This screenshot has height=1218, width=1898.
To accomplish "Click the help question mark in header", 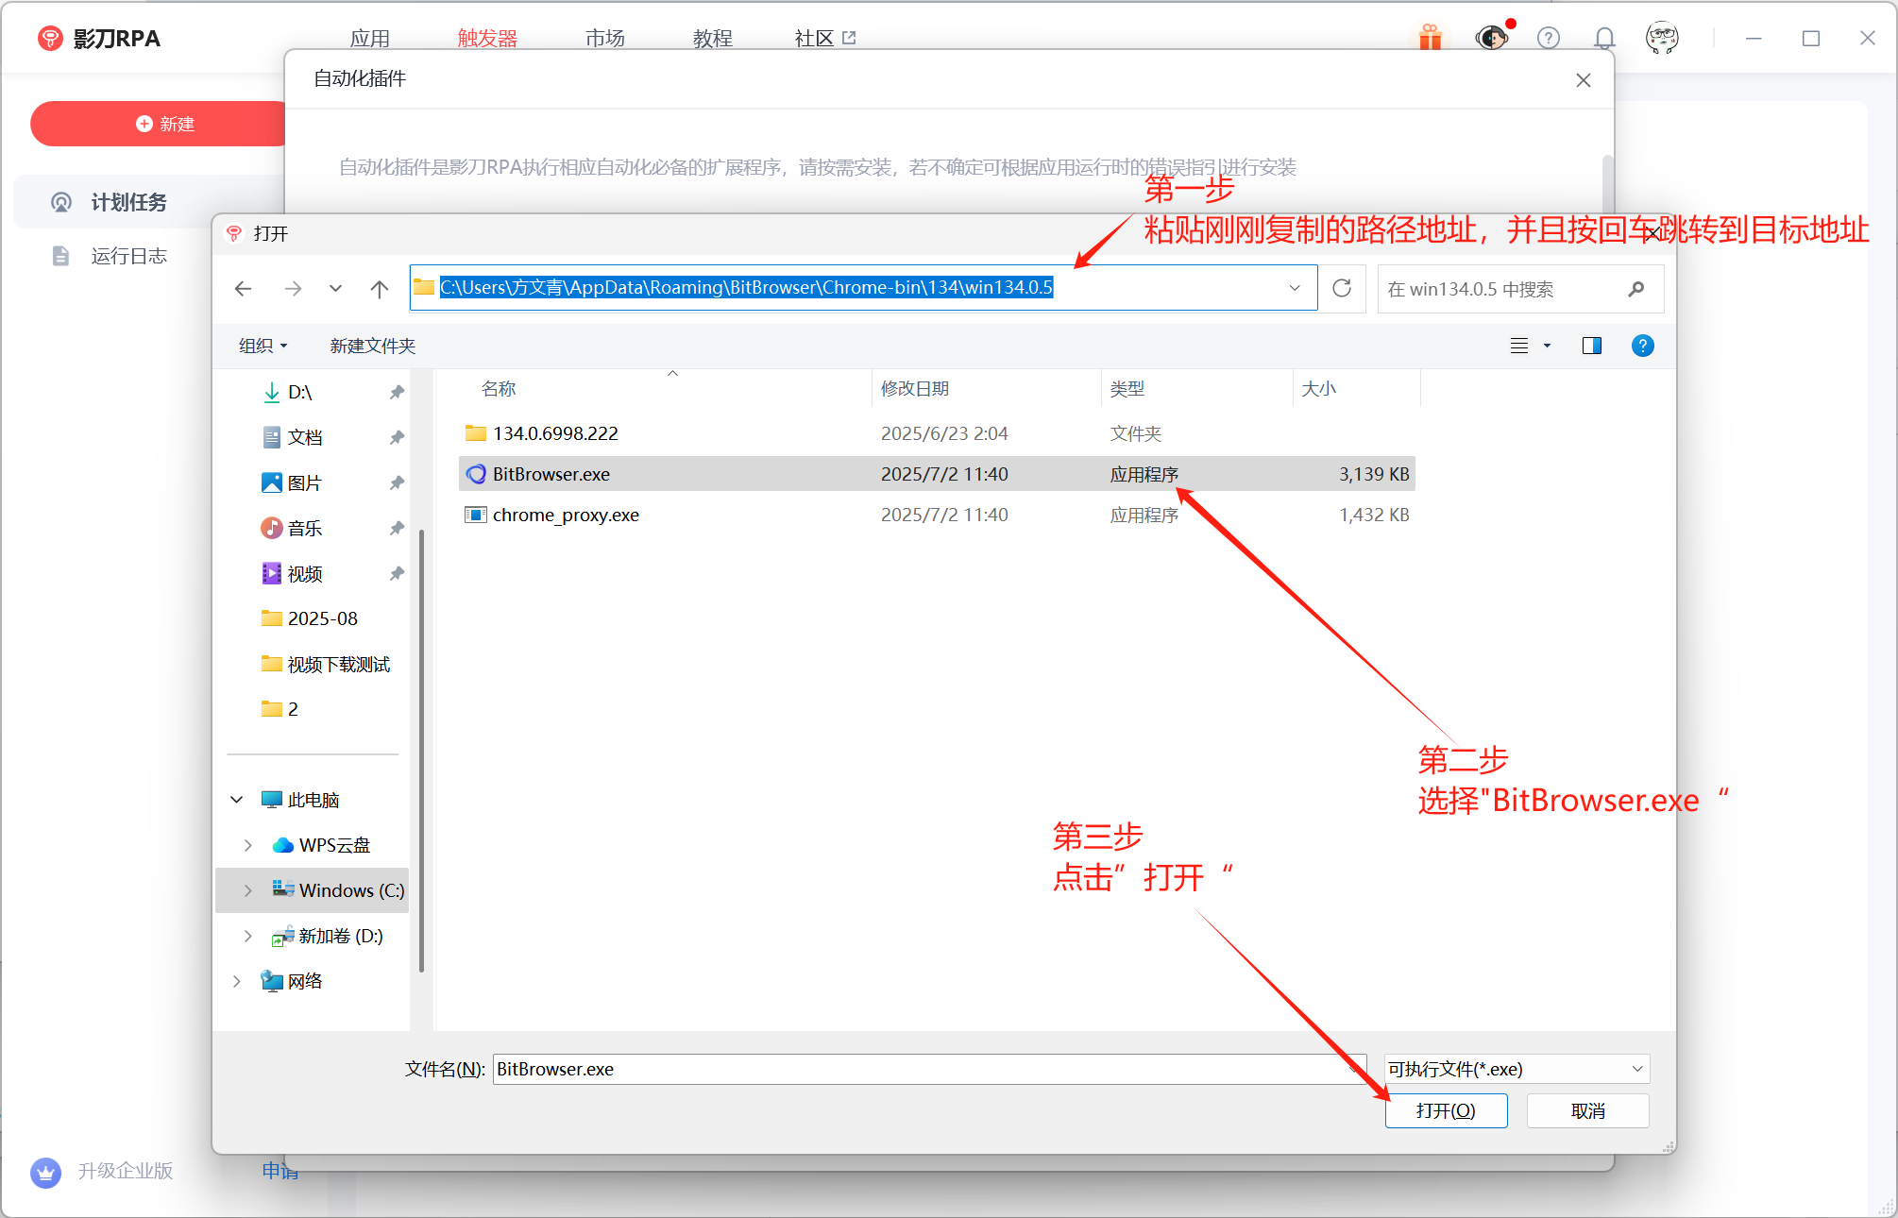I will (1549, 38).
